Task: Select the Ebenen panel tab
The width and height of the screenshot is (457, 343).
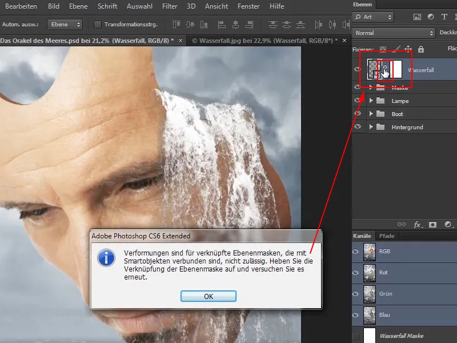Action: [362, 5]
